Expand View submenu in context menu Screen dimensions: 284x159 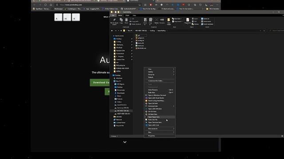point(160,69)
